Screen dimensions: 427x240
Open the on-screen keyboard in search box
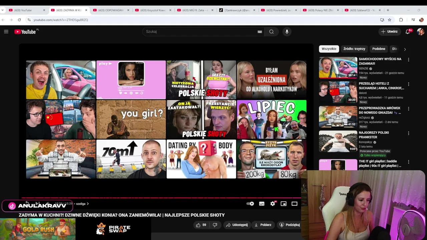tap(260, 32)
